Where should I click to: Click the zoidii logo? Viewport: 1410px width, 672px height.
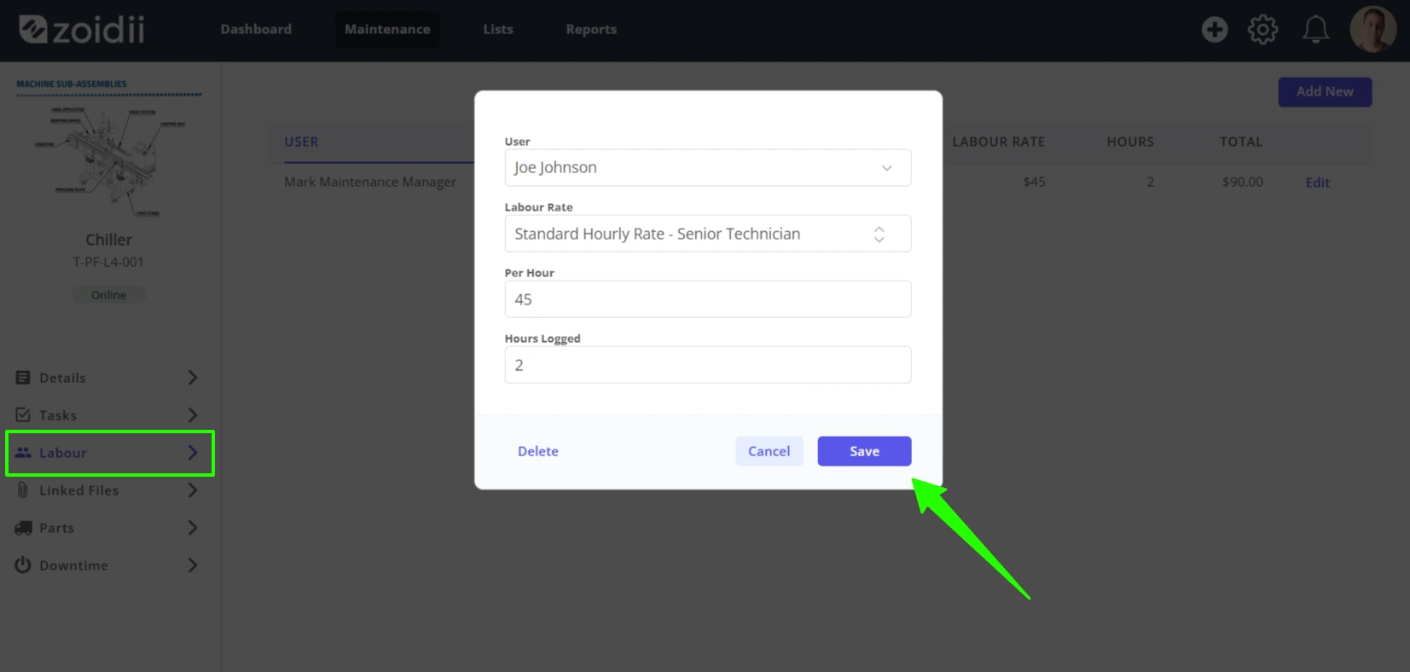click(x=82, y=30)
